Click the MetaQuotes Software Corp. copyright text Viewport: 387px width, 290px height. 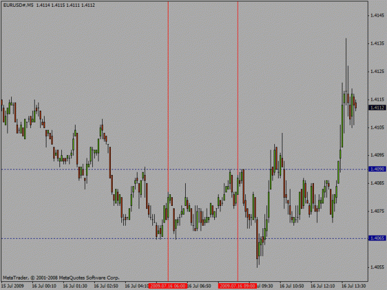click(61, 278)
